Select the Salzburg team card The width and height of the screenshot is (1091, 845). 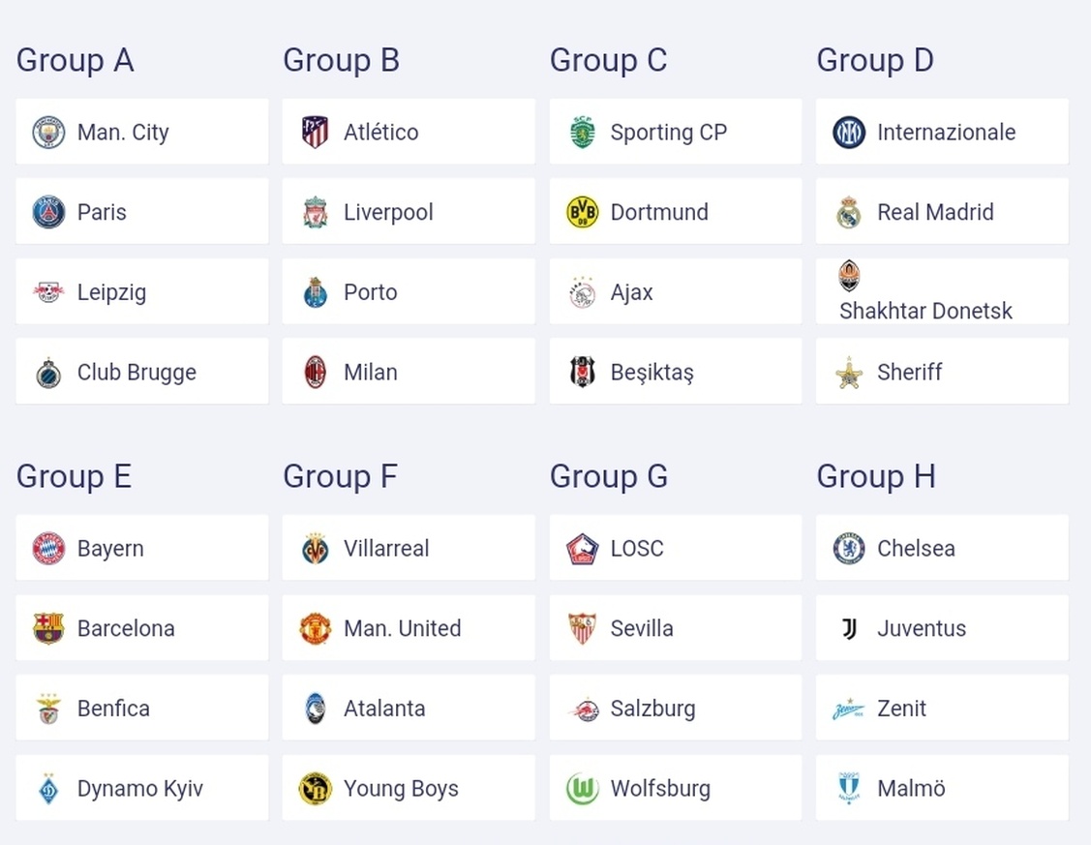(675, 709)
